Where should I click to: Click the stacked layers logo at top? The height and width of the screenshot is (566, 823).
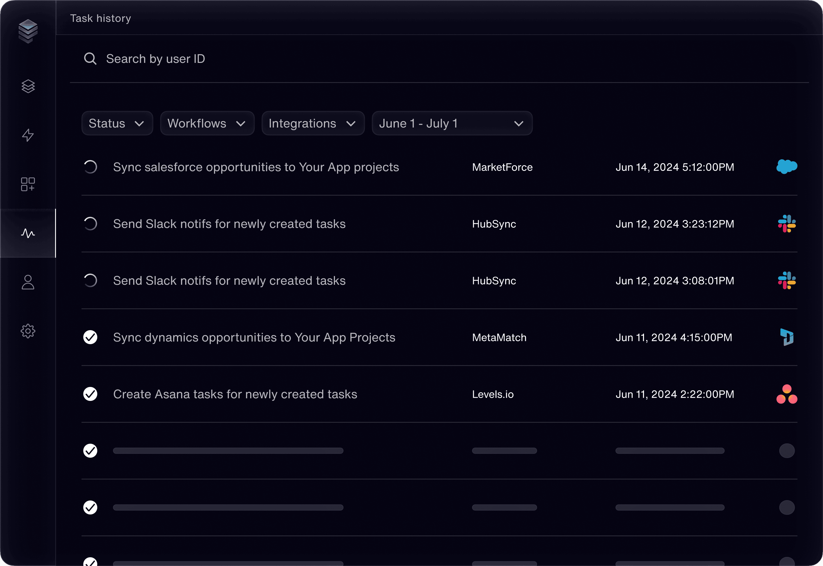click(x=28, y=31)
